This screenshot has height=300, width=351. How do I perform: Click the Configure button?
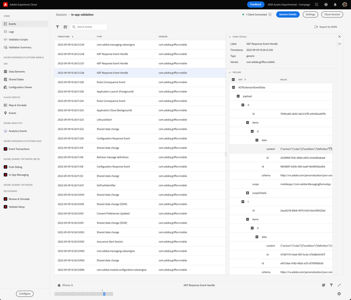[25, 294]
